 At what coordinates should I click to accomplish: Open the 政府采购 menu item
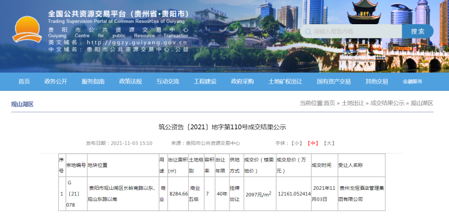242,82
